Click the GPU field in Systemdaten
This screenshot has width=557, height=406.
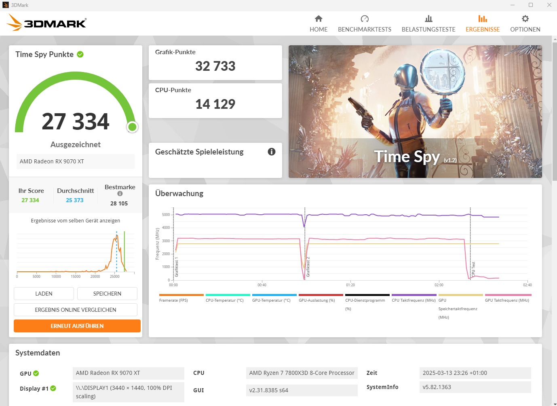pyautogui.click(x=129, y=373)
